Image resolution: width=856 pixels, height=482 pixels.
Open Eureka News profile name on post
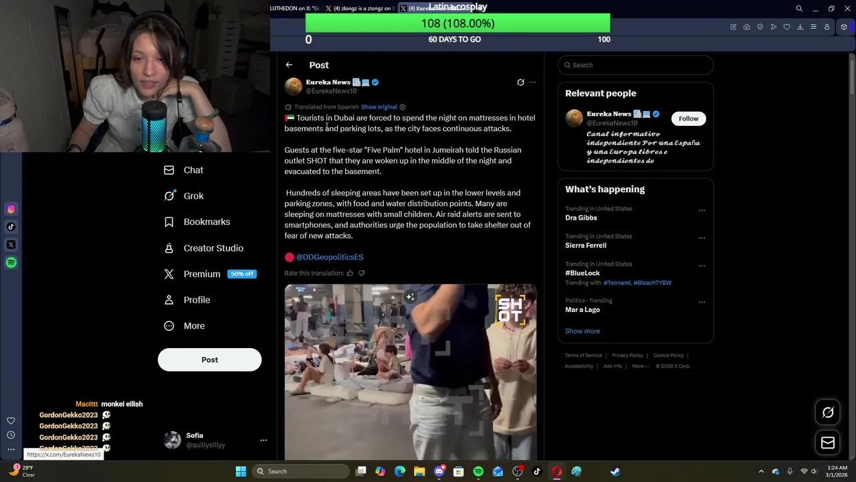point(328,82)
